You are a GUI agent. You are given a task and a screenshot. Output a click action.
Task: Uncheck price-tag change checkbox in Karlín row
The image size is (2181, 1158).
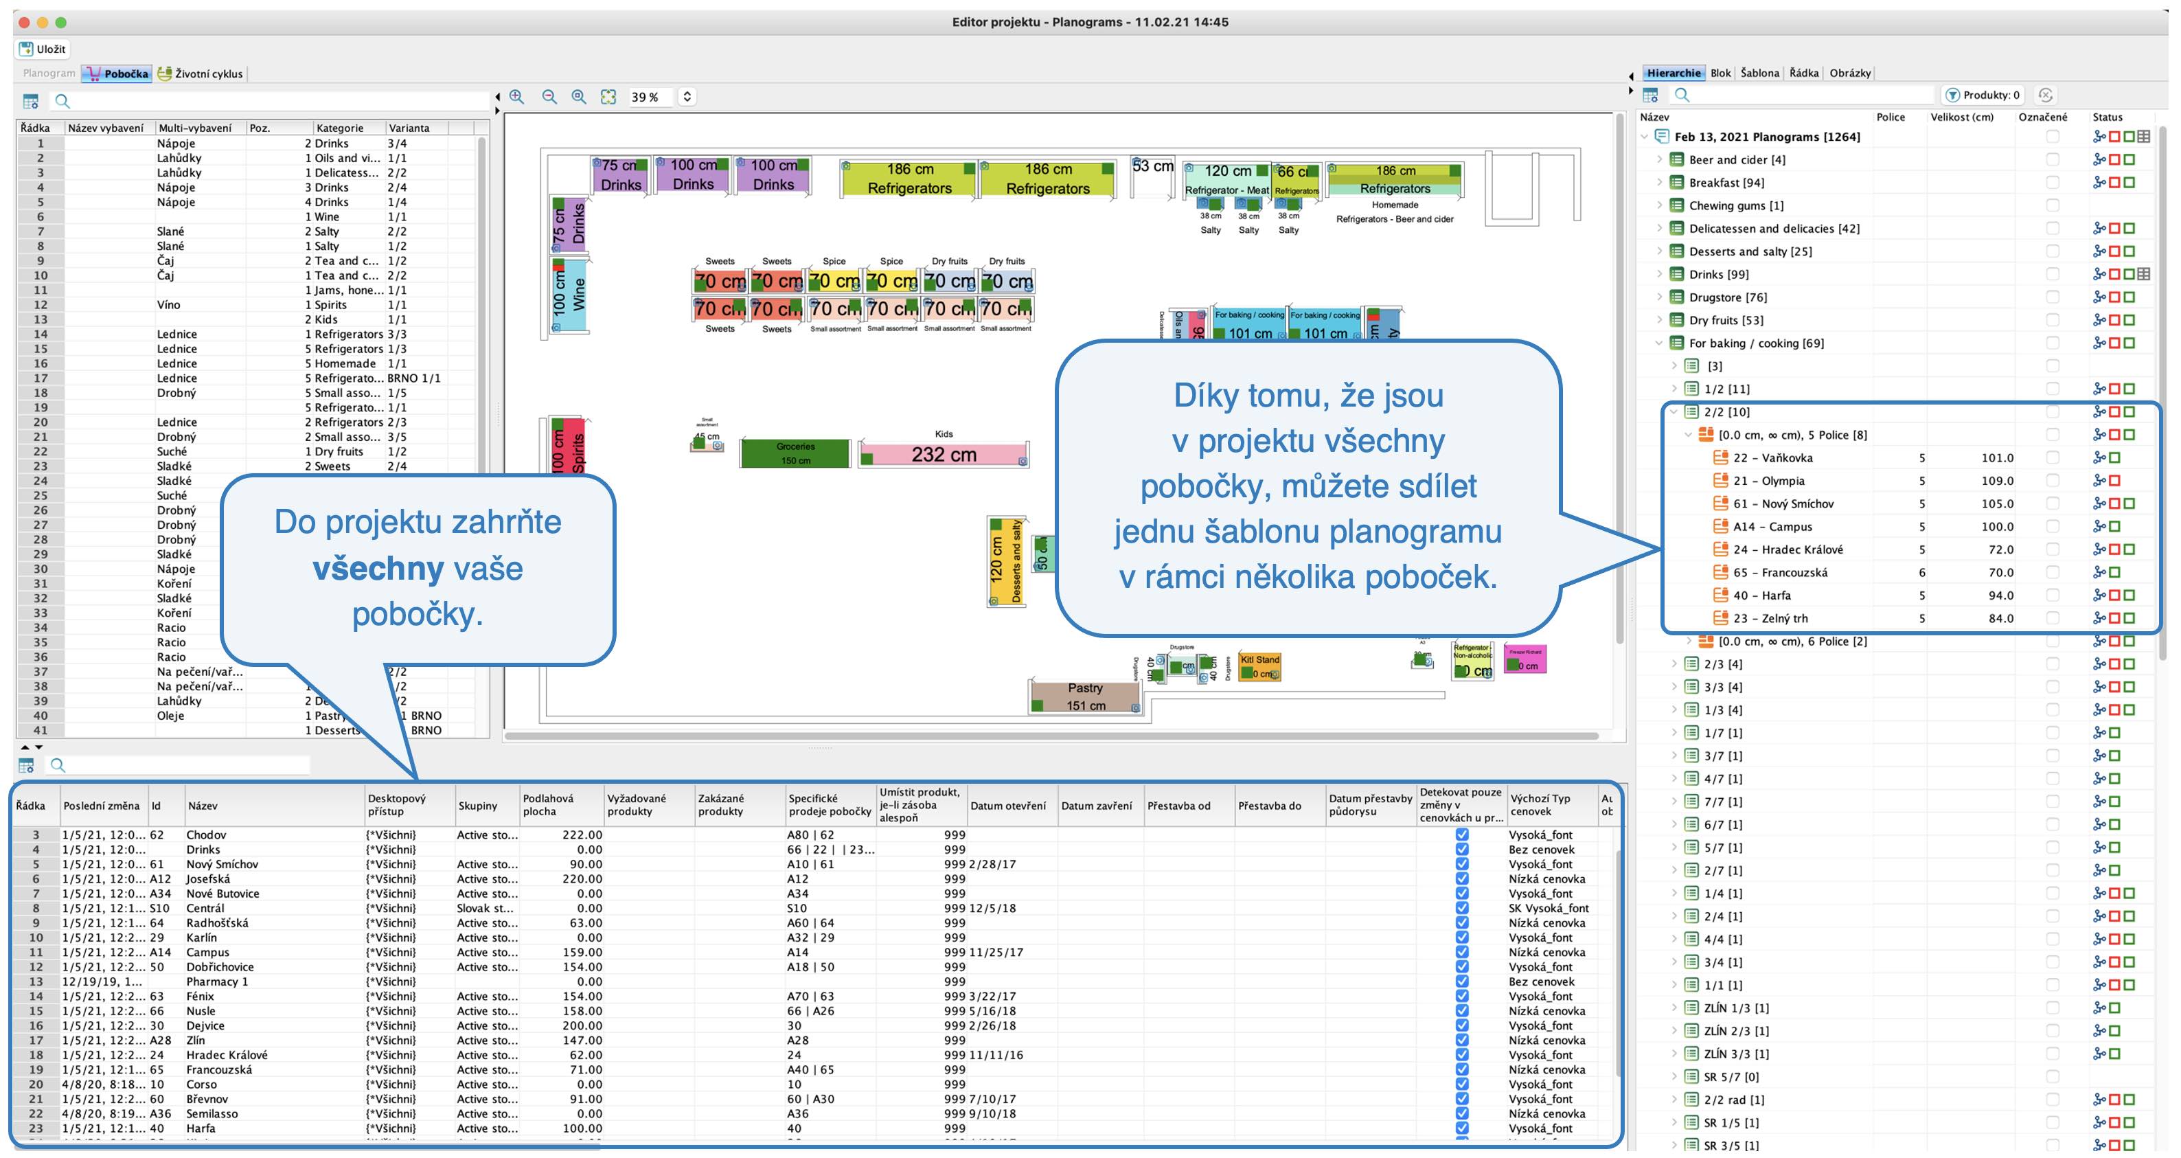(1462, 938)
